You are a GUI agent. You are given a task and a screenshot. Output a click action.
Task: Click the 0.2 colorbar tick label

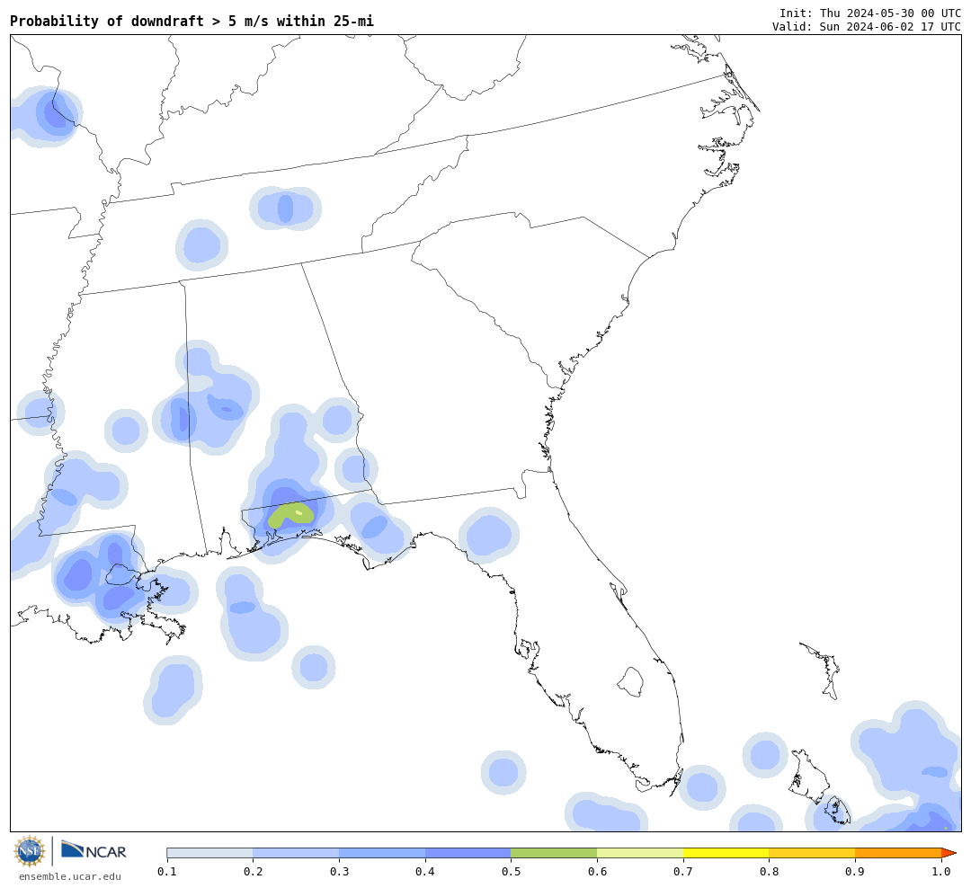[x=253, y=872]
